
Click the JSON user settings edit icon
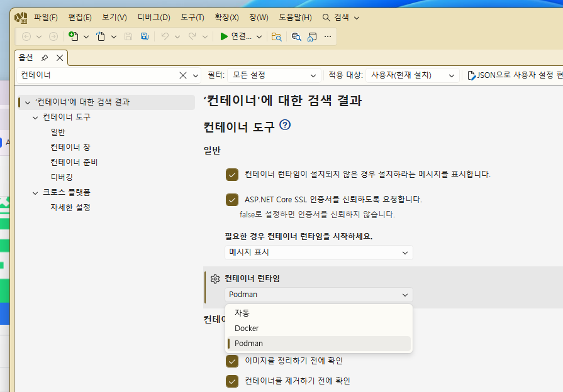pos(472,75)
